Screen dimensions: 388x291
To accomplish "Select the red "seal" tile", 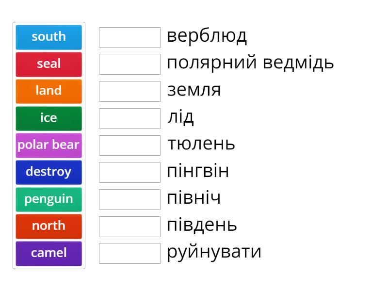I will (x=48, y=64).
